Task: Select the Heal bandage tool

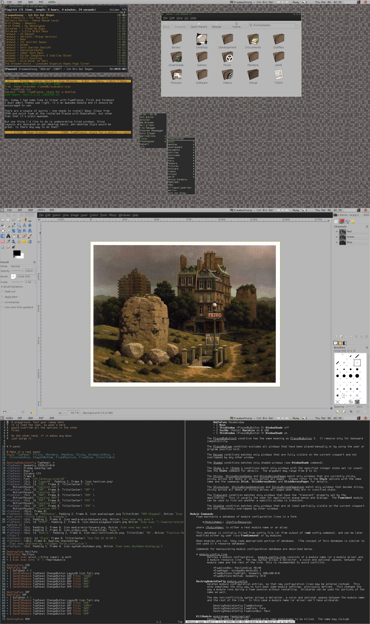Action: click(24, 241)
